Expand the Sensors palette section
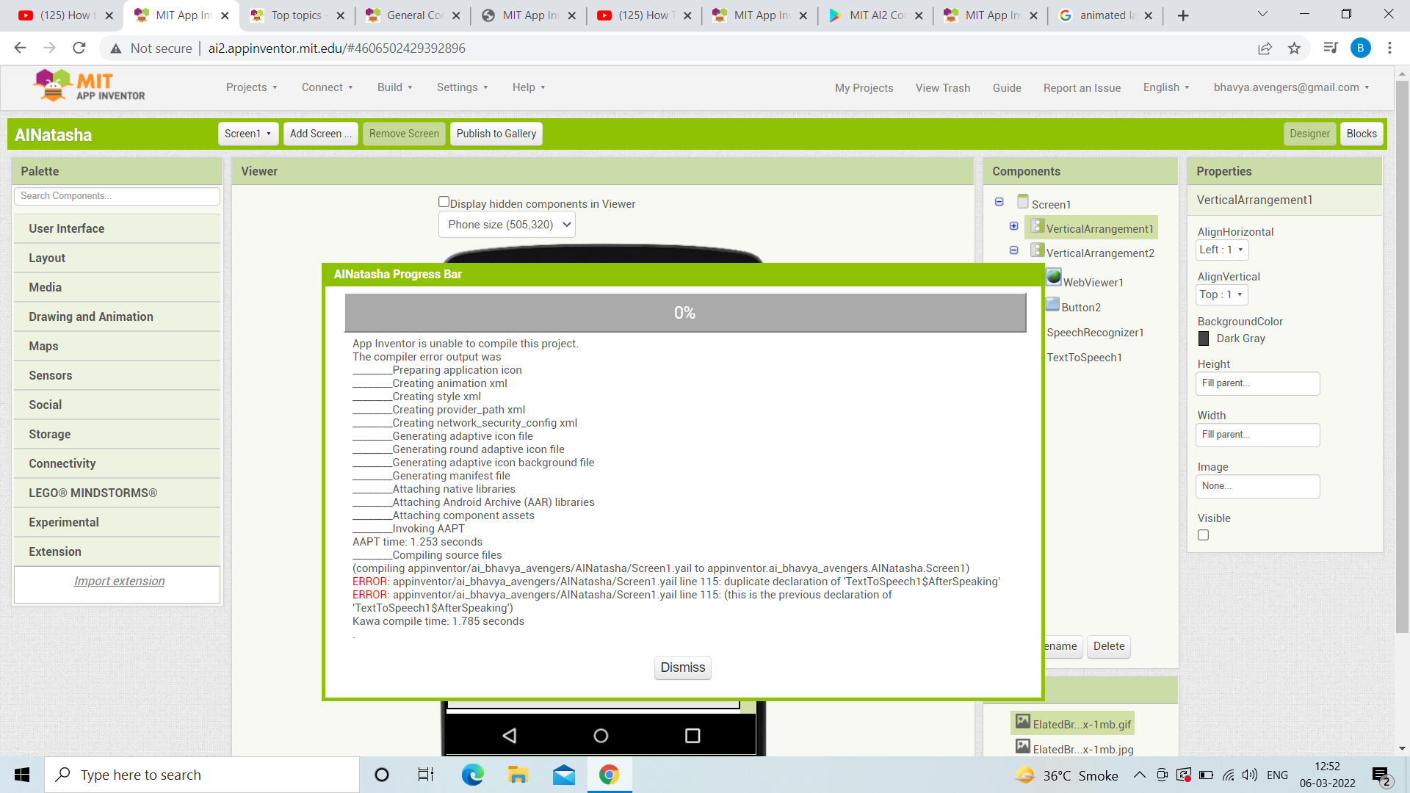The width and height of the screenshot is (1410, 793). [x=117, y=375]
